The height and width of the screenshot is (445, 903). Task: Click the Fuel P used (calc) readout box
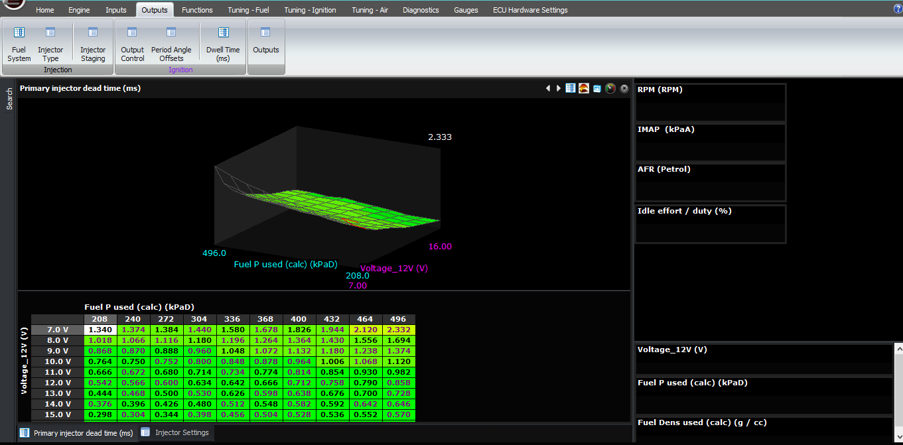coord(764,396)
